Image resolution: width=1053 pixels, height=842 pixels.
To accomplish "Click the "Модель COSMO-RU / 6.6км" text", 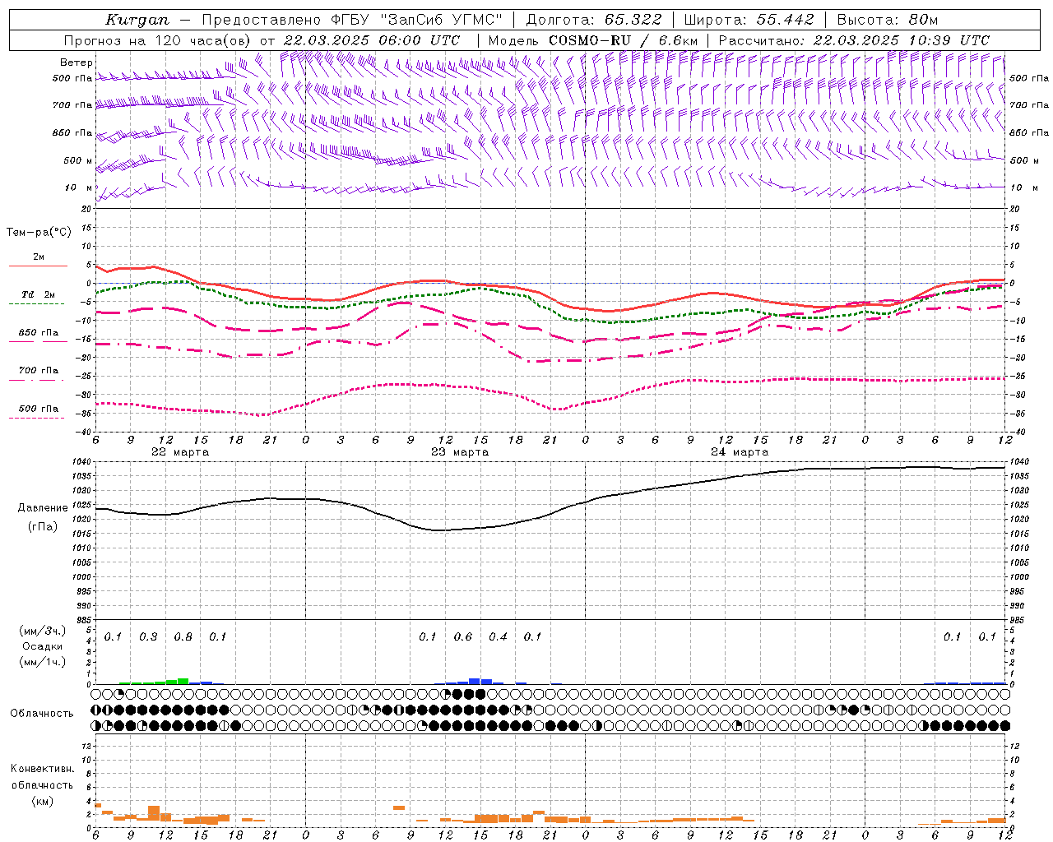I will (x=593, y=40).
